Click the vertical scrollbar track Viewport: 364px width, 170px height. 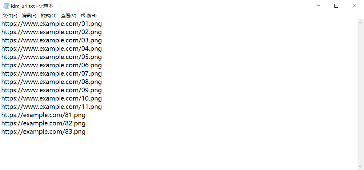361,92
